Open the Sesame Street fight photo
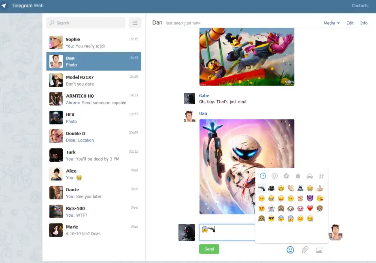This screenshot has width=376, height=263. click(x=247, y=57)
